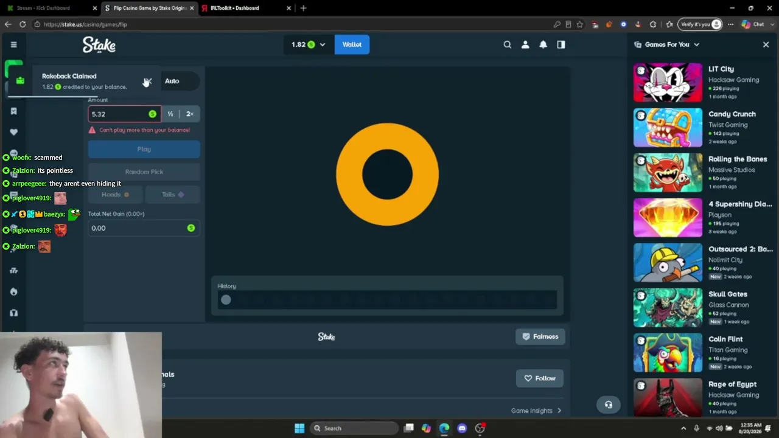Open the Wallet
This screenshot has width=779, height=438.
[352, 44]
